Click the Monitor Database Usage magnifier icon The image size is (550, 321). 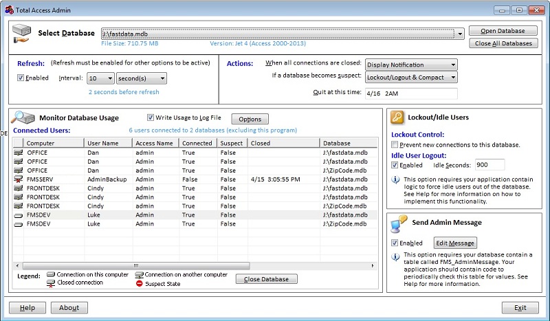[23, 118]
